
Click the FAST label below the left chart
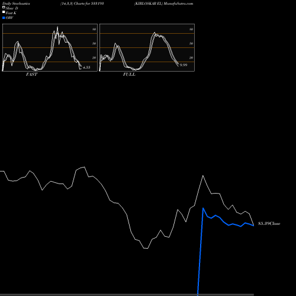(x=31, y=75)
